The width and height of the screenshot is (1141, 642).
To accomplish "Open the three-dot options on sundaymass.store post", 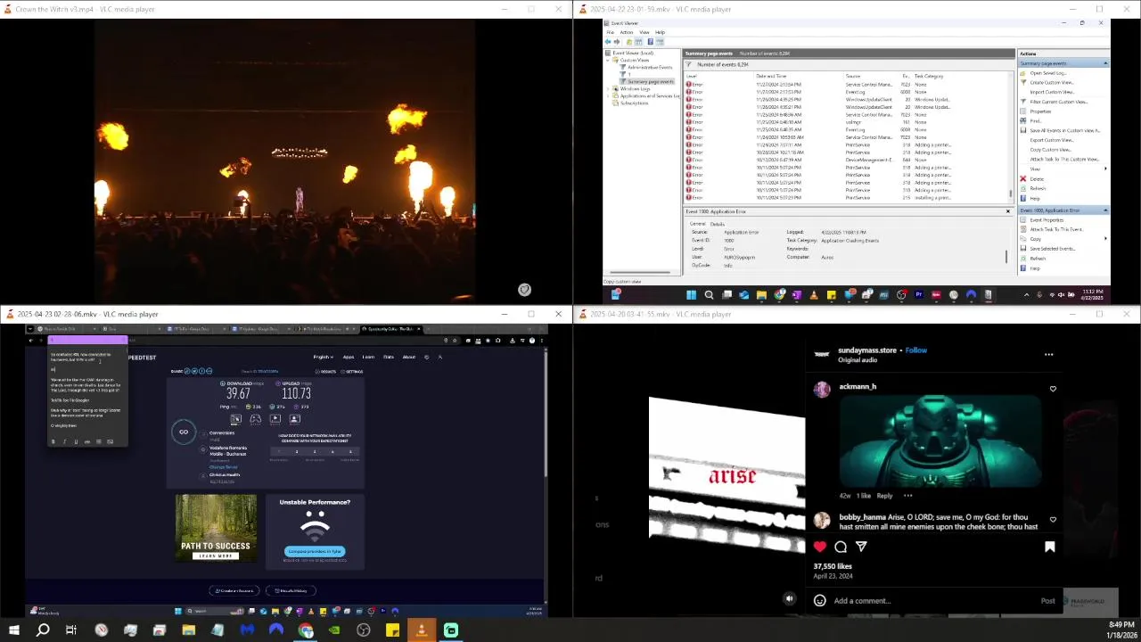I will point(1048,354).
